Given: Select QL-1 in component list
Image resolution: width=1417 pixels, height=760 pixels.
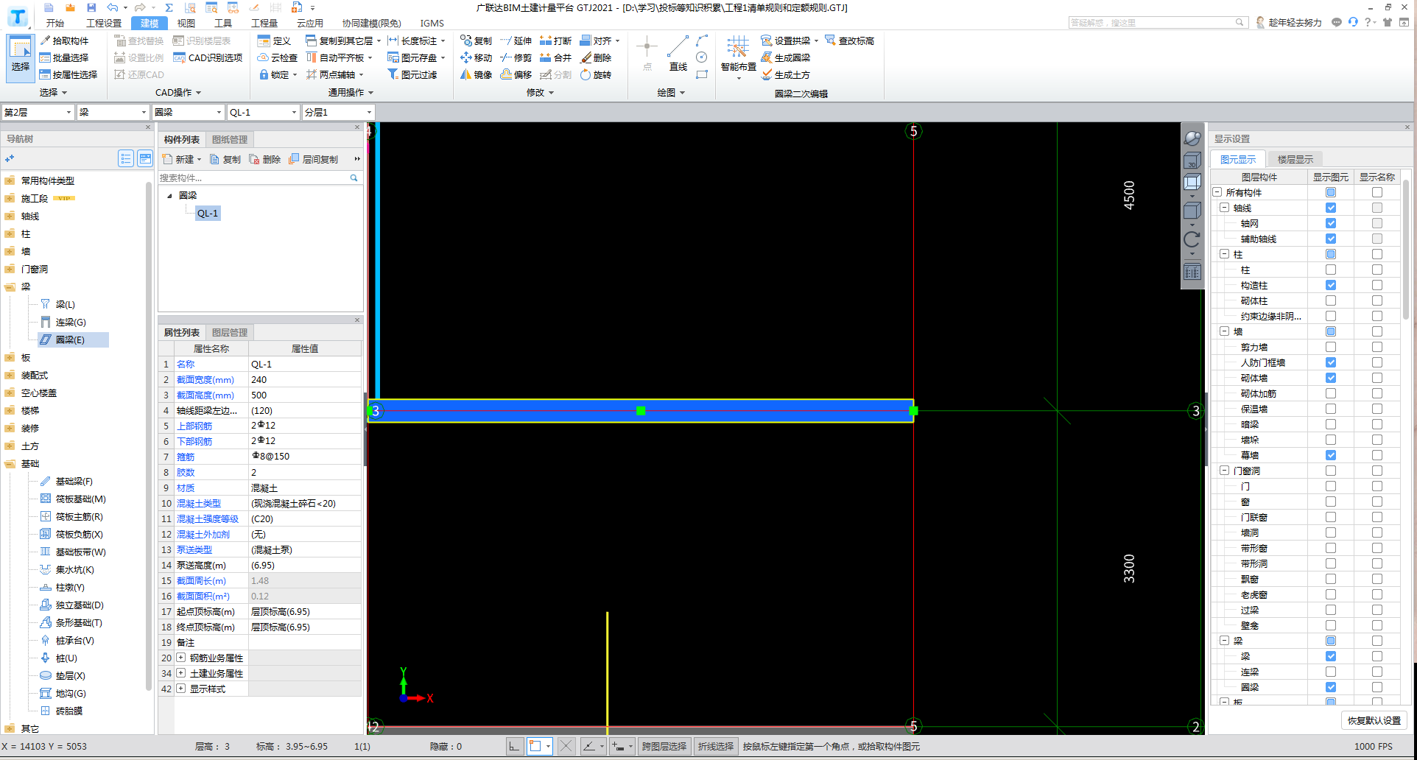Looking at the screenshot, I should click(208, 213).
